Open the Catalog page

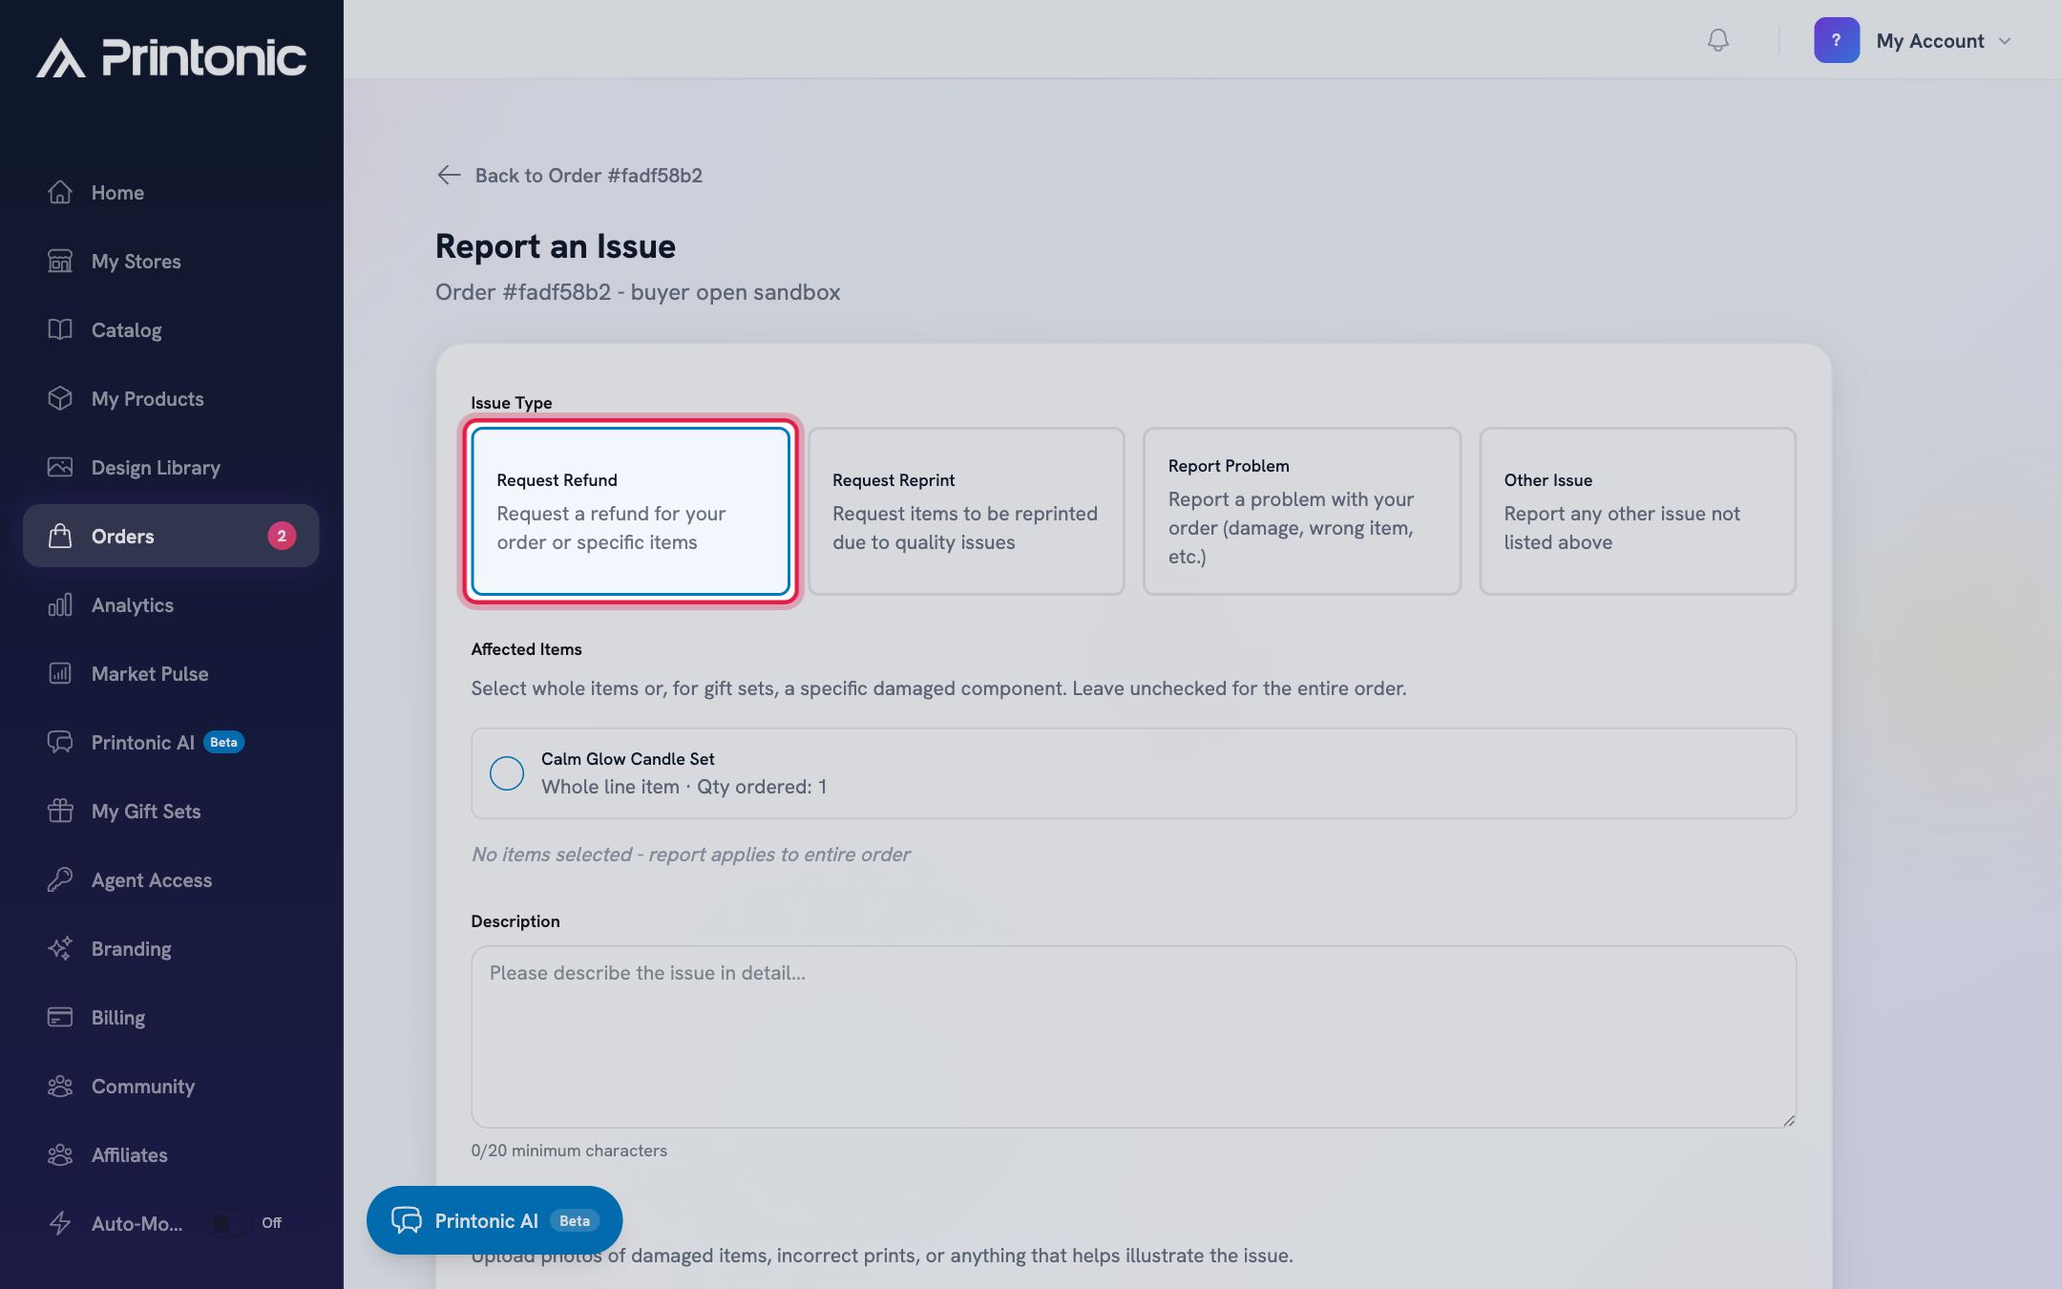click(x=171, y=329)
